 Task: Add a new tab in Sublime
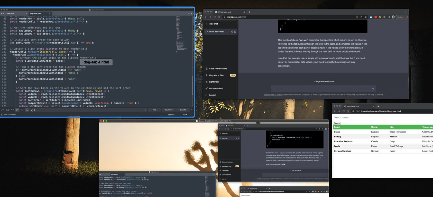tap(189, 13)
